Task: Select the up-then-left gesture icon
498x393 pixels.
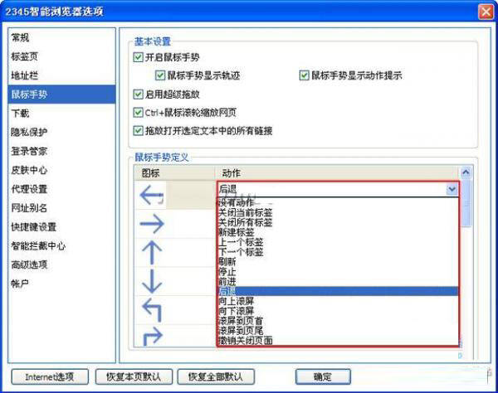Action: [x=152, y=310]
